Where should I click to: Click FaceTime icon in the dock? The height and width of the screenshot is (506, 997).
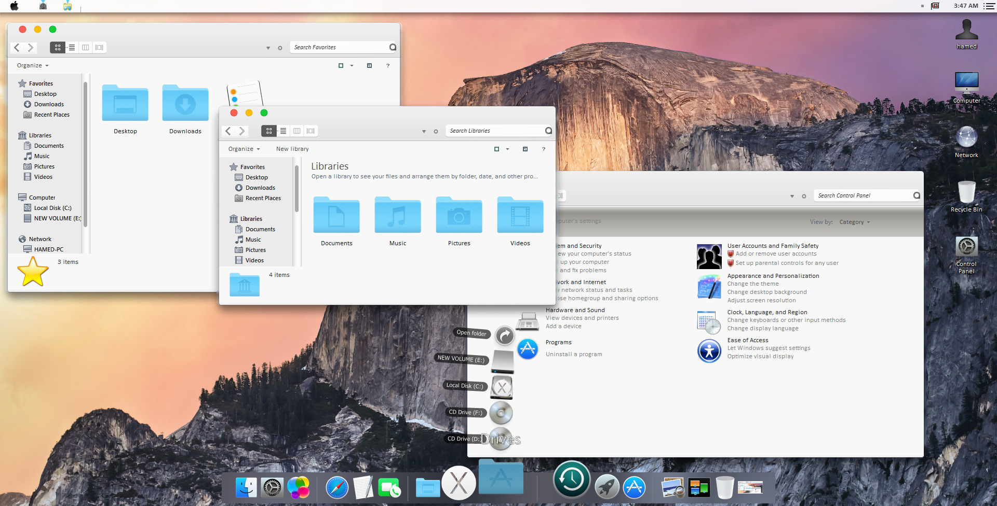point(389,488)
